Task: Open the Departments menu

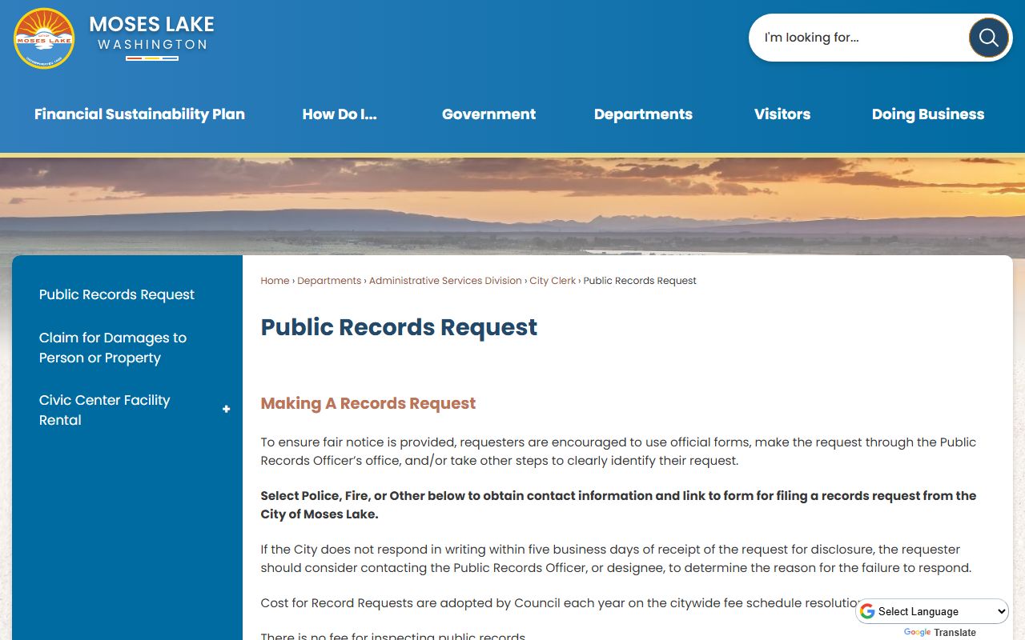Action: 643,114
